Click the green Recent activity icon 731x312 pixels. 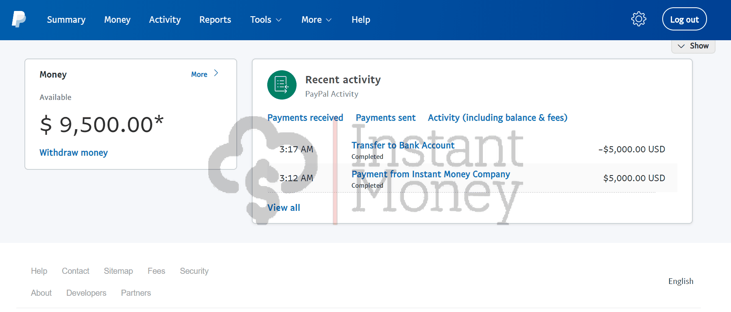pos(282,85)
